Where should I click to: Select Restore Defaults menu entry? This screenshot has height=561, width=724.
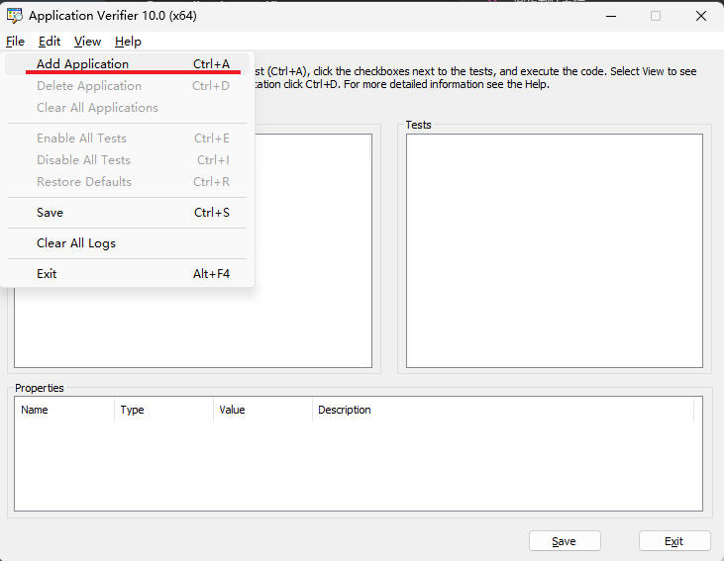click(128, 182)
